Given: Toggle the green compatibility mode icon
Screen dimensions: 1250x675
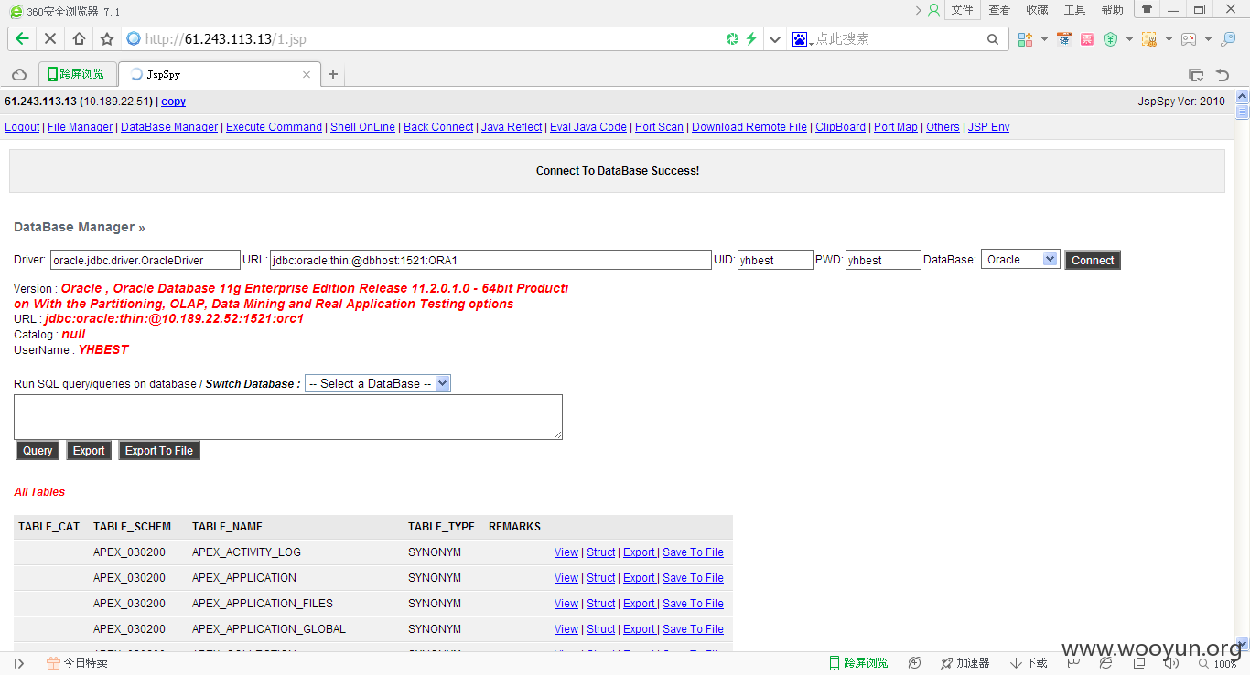Looking at the screenshot, I should [x=732, y=38].
